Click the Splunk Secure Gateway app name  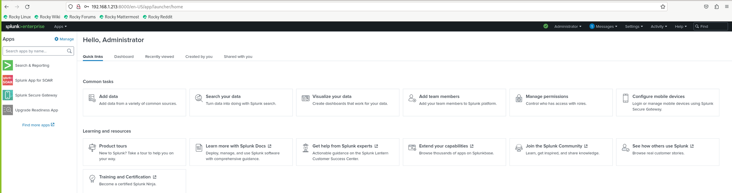pos(36,95)
